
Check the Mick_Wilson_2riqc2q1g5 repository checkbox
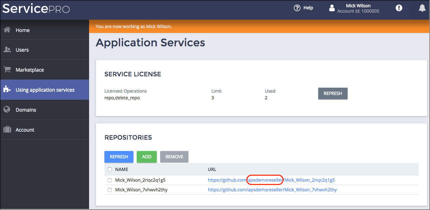(110, 180)
